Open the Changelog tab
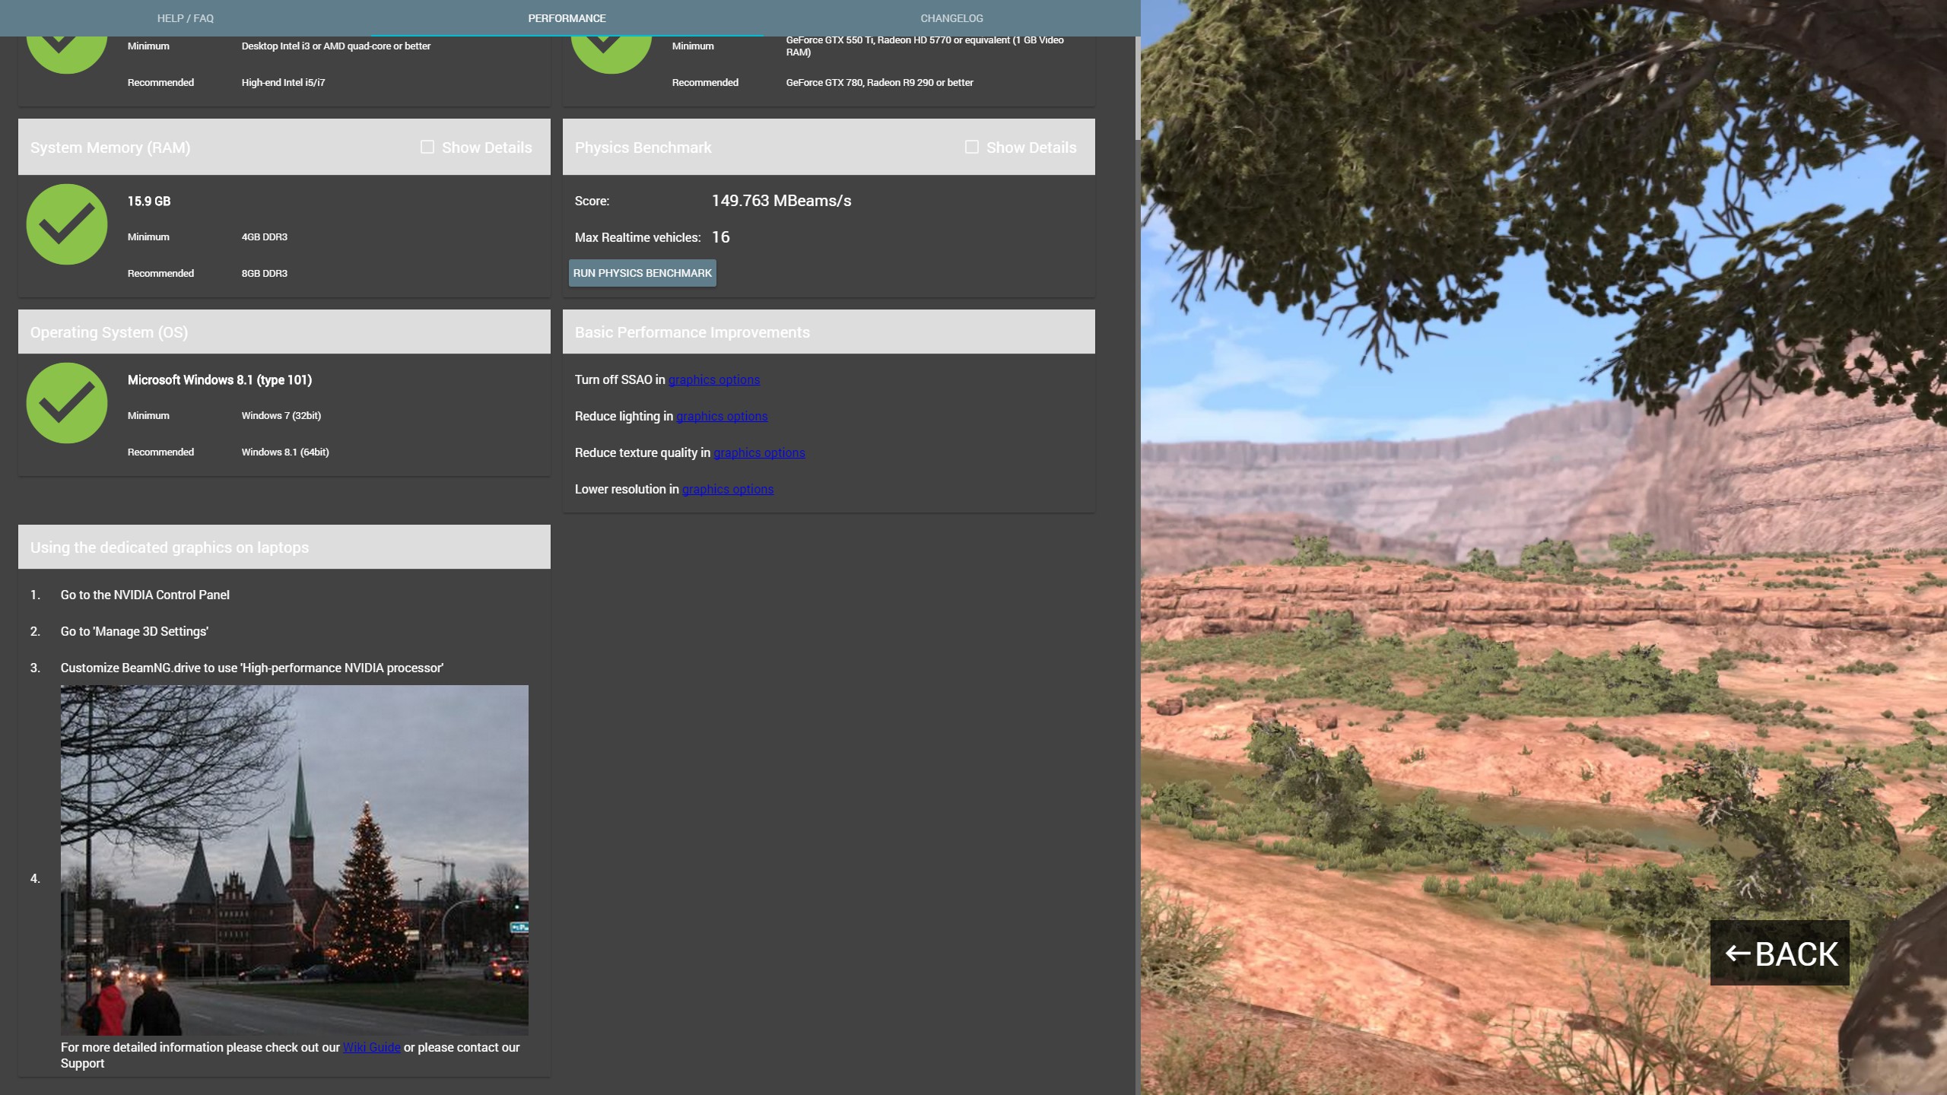 pos(951,18)
